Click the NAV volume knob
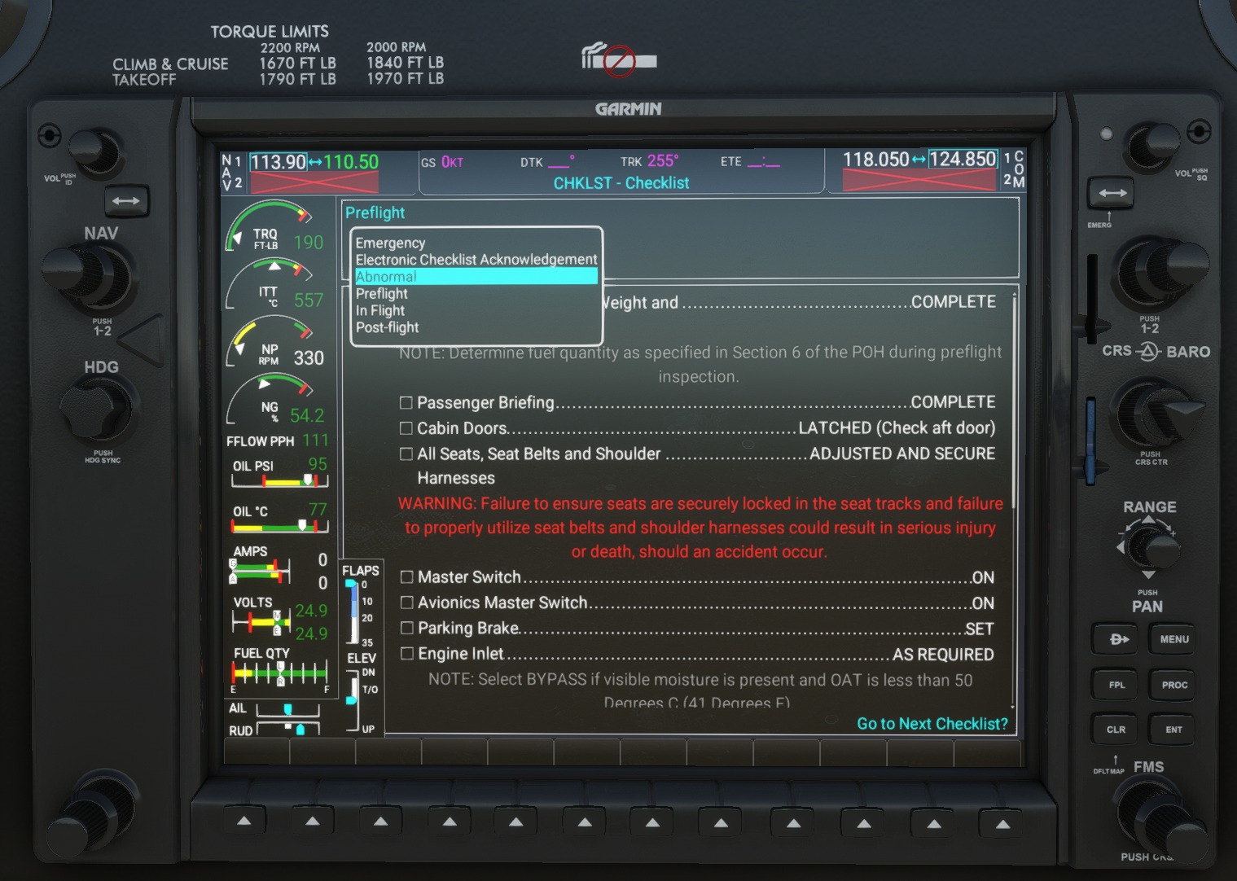 click(x=96, y=151)
